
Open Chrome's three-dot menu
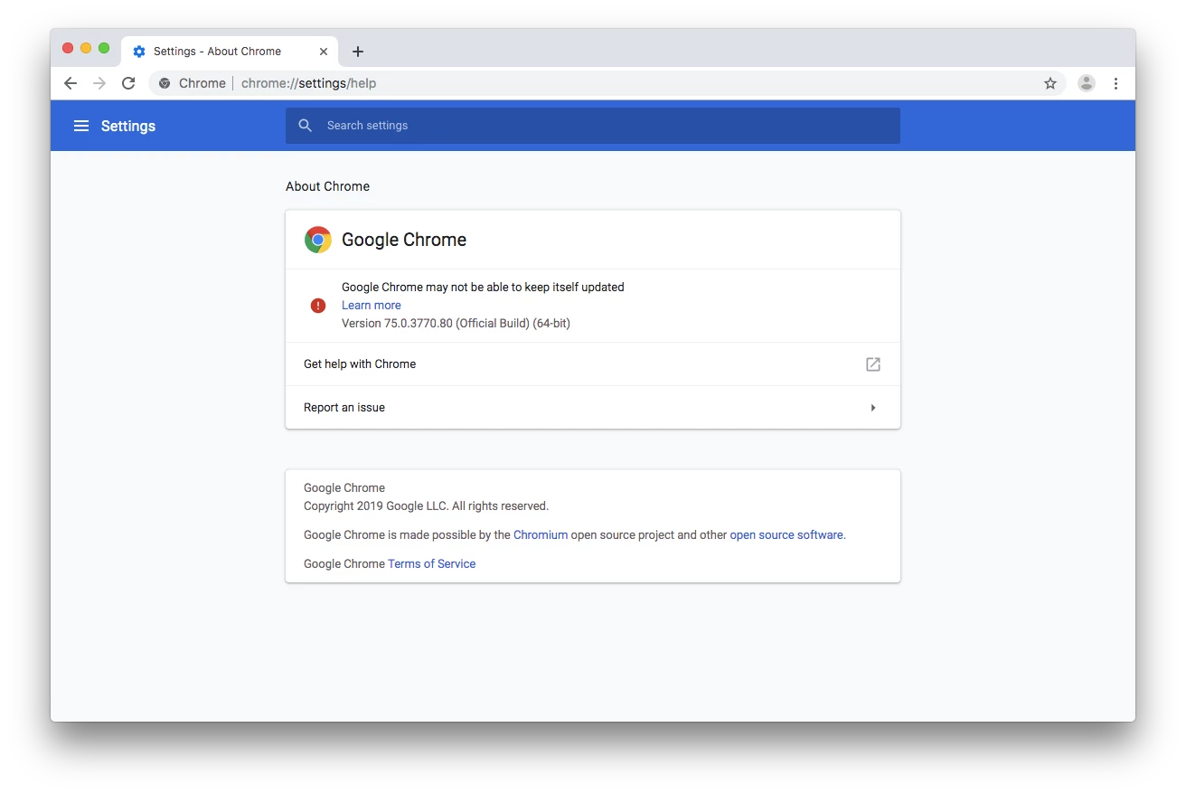[x=1115, y=83]
